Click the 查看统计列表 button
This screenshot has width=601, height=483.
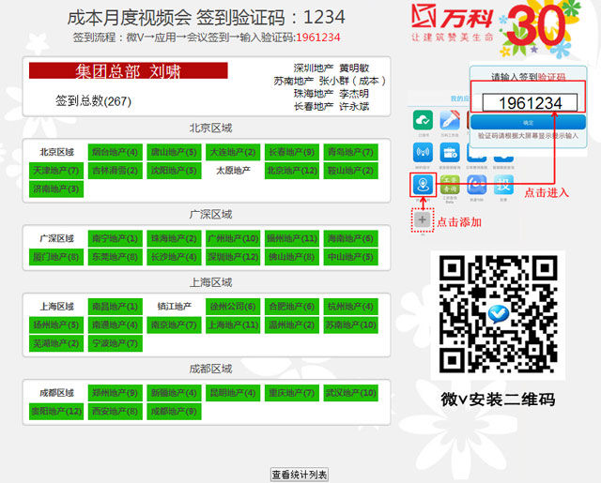pos(300,475)
